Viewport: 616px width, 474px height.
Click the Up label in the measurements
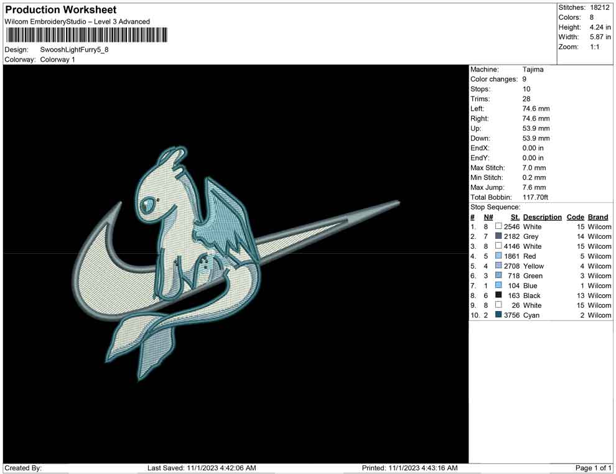(475, 128)
